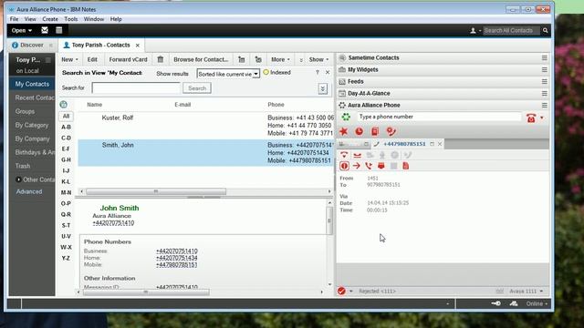Click the Search for input field

(x=136, y=88)
